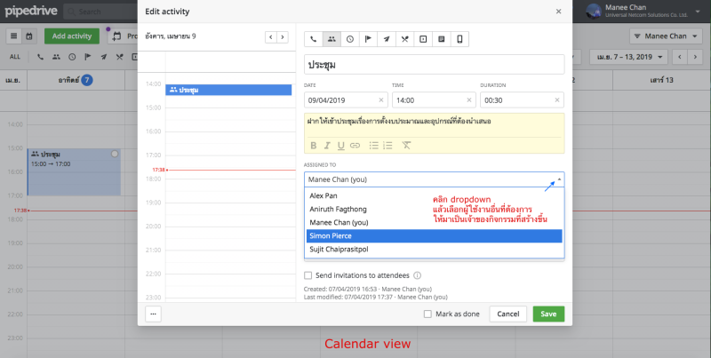Select the Lunch activity type icon in dialog
This screenshot has height=358, width=711.
pos(404,39)
